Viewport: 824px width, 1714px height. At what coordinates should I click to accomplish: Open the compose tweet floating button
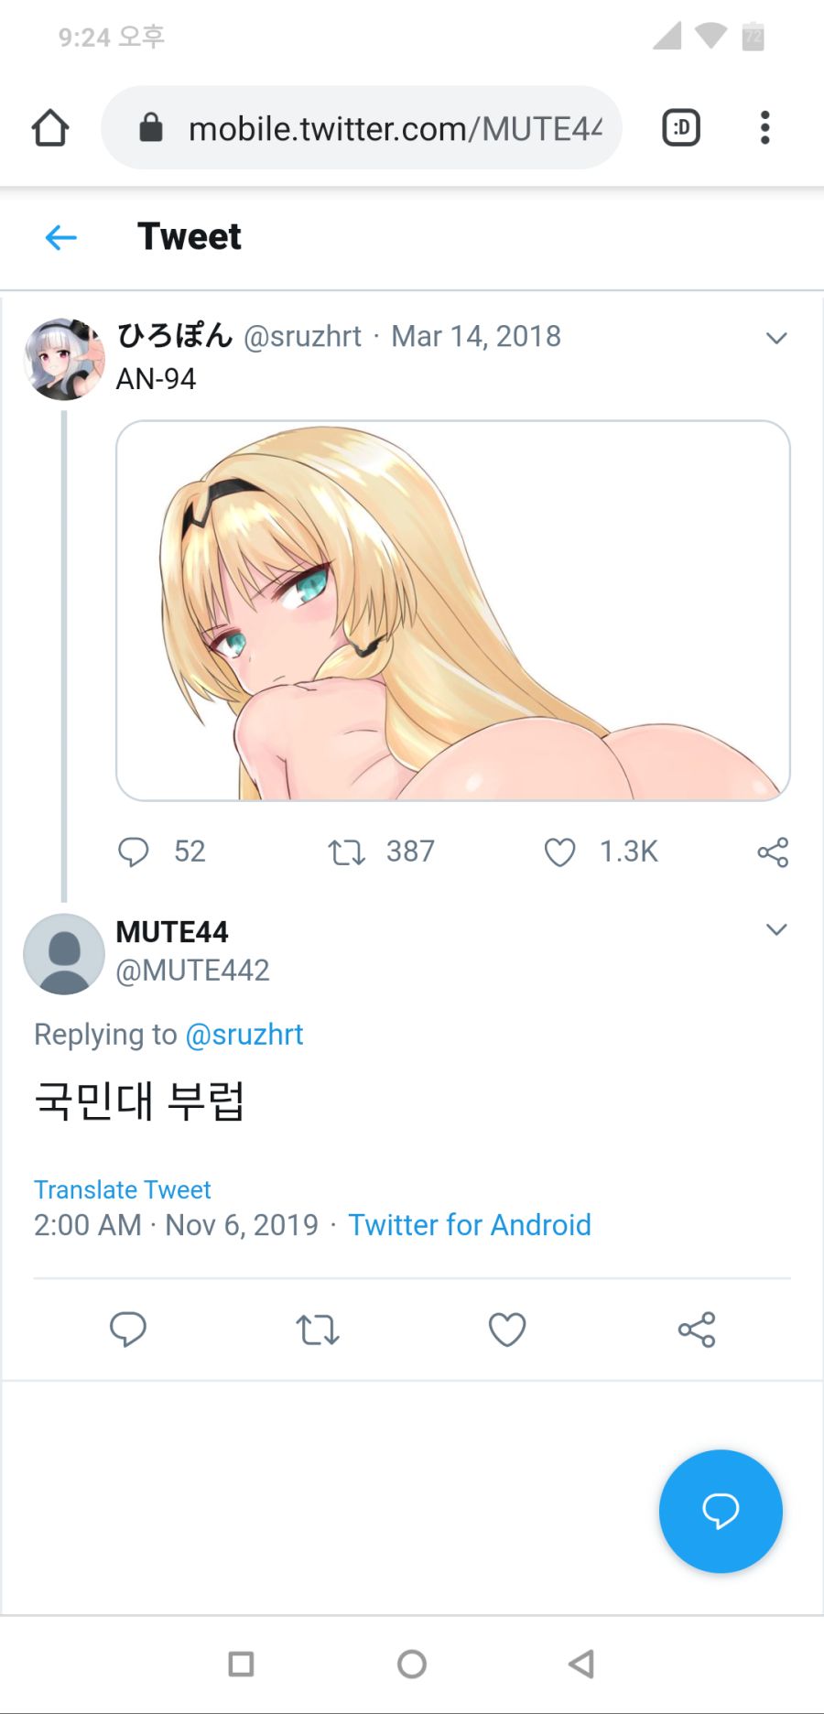pos(720,1511)
